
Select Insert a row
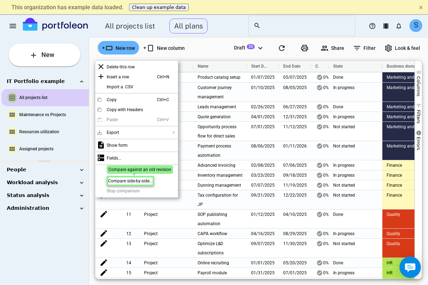137,77
